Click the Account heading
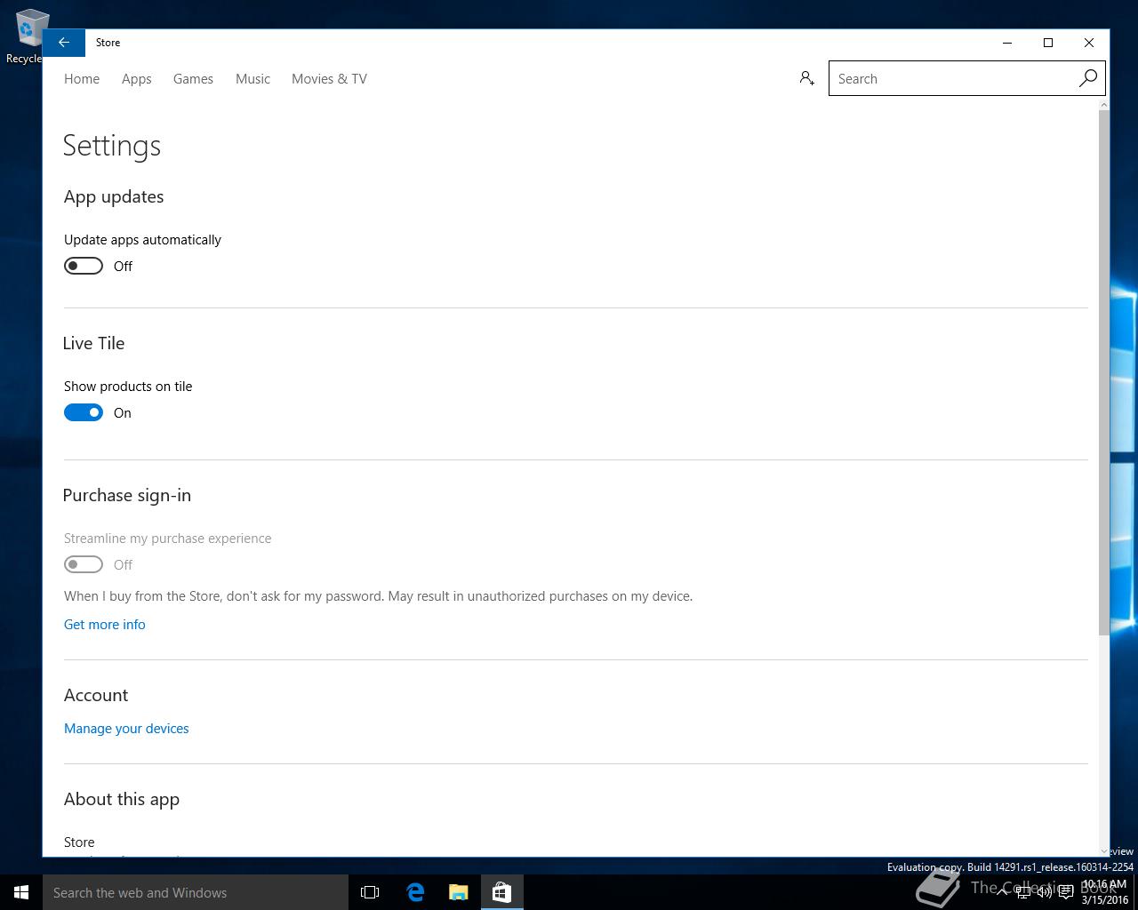1138x910 pixels. tap(96, 695)
